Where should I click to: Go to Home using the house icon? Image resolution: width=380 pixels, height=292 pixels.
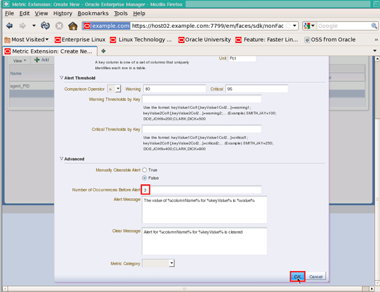[73, 26]
